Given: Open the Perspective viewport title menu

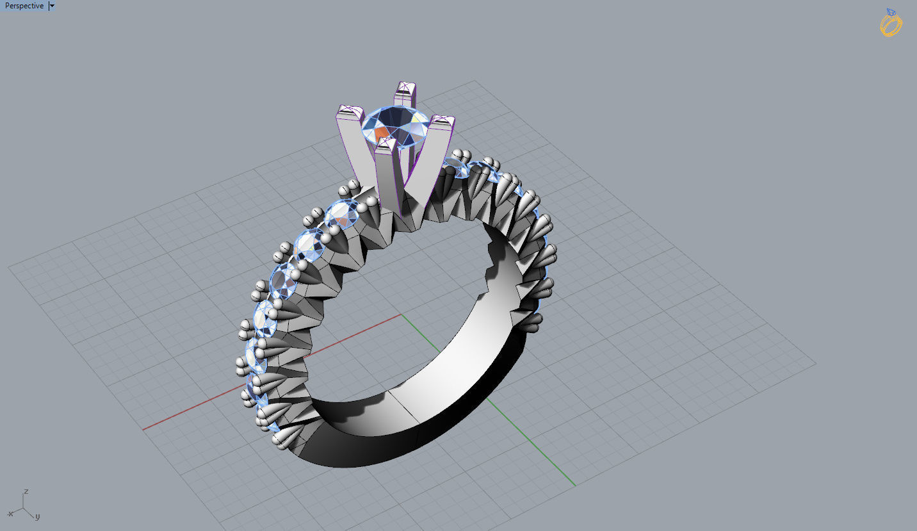Looking at the screenshot, I should coord(24,6).
